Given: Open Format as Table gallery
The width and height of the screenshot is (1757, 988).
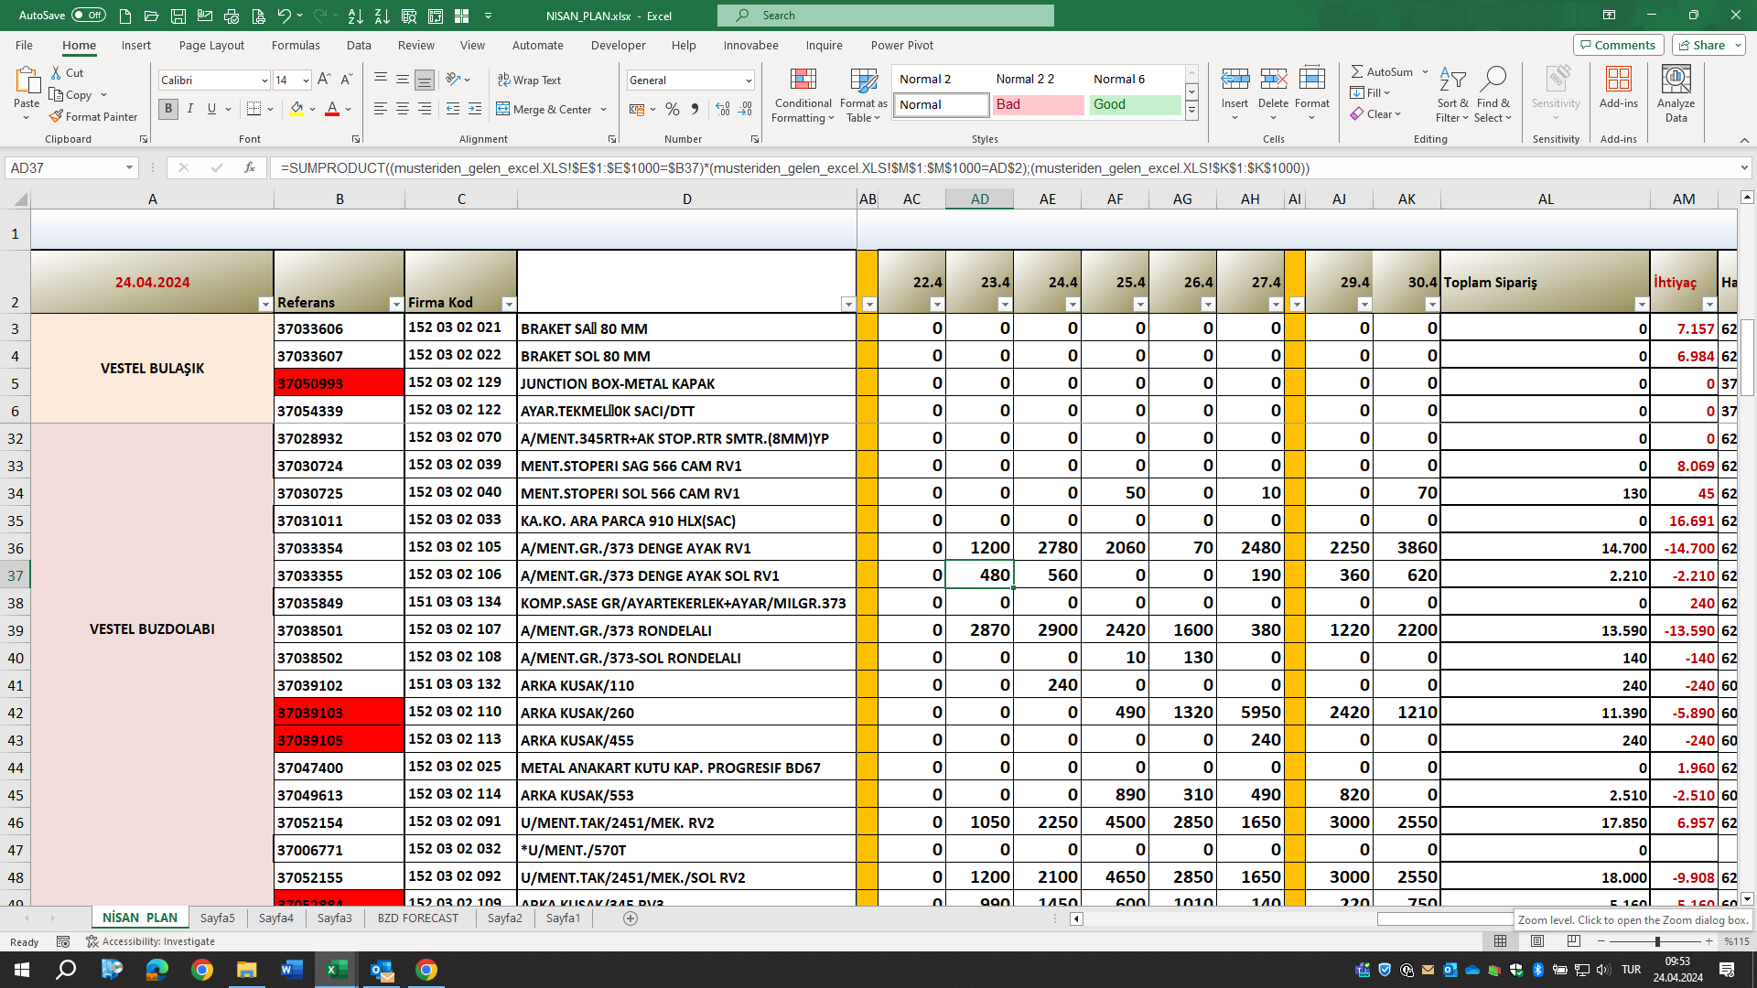Looking at the screenshot, I should 864,95.
